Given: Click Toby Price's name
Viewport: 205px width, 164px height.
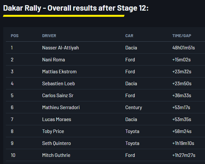Looking at the screenshot, I should coord(53,131).
